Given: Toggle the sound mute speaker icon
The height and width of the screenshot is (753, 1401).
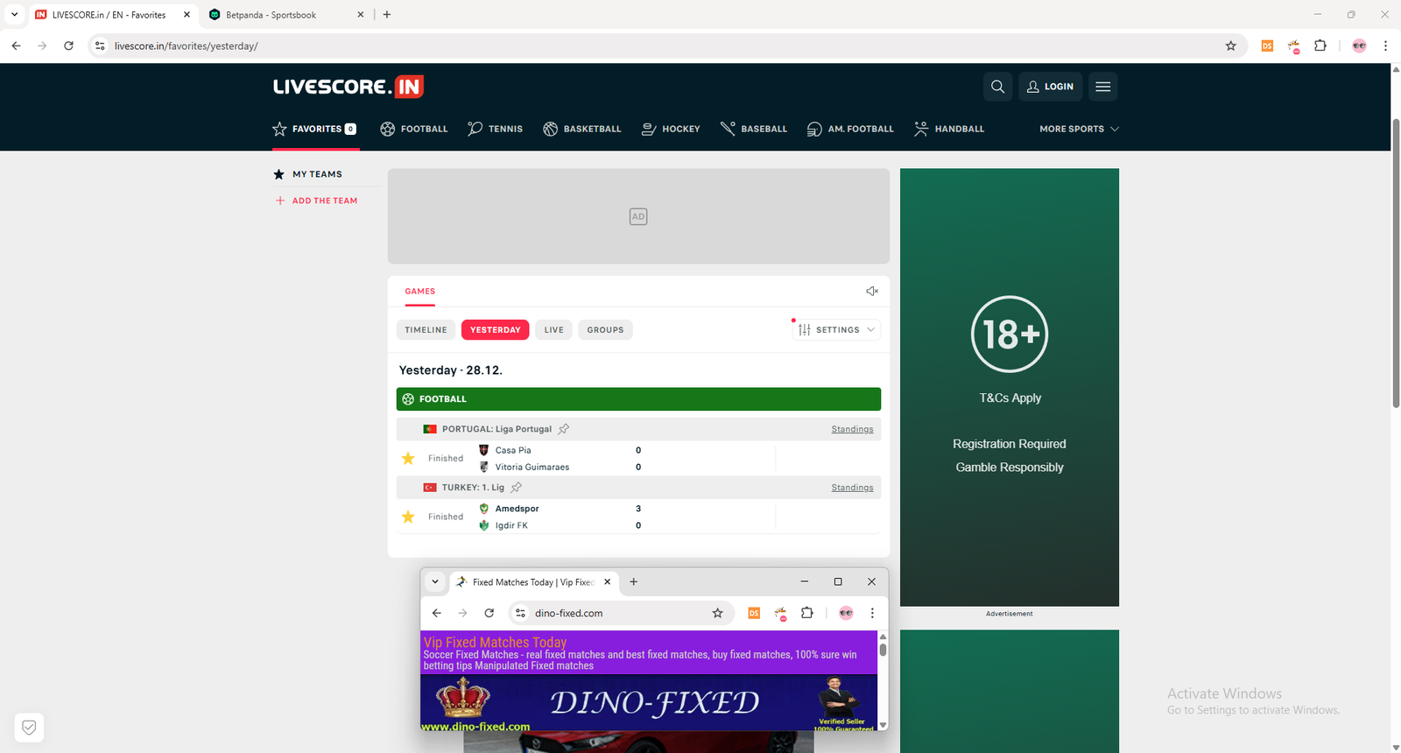Looking at the screenshot, I should point(871,292).
